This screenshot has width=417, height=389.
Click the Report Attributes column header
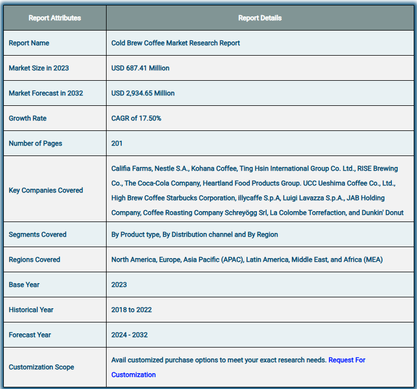click(55, 18)
